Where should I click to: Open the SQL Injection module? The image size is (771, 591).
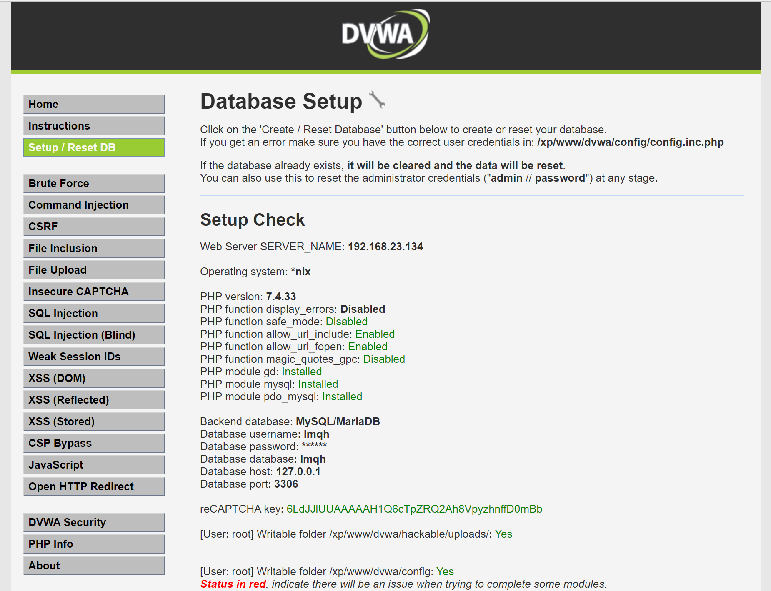click(94, 313)
